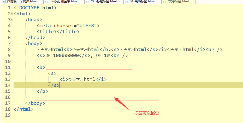
Task: Collapse the s tag block at line 12
Action: tap(12, 73)
